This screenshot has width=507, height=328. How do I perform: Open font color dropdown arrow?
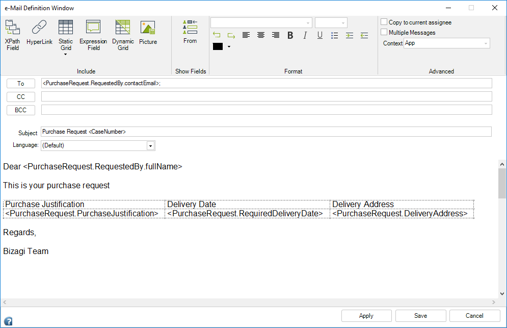tap(229, 47)
